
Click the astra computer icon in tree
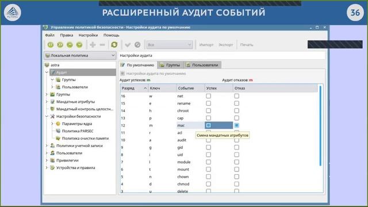coord(47,65)
